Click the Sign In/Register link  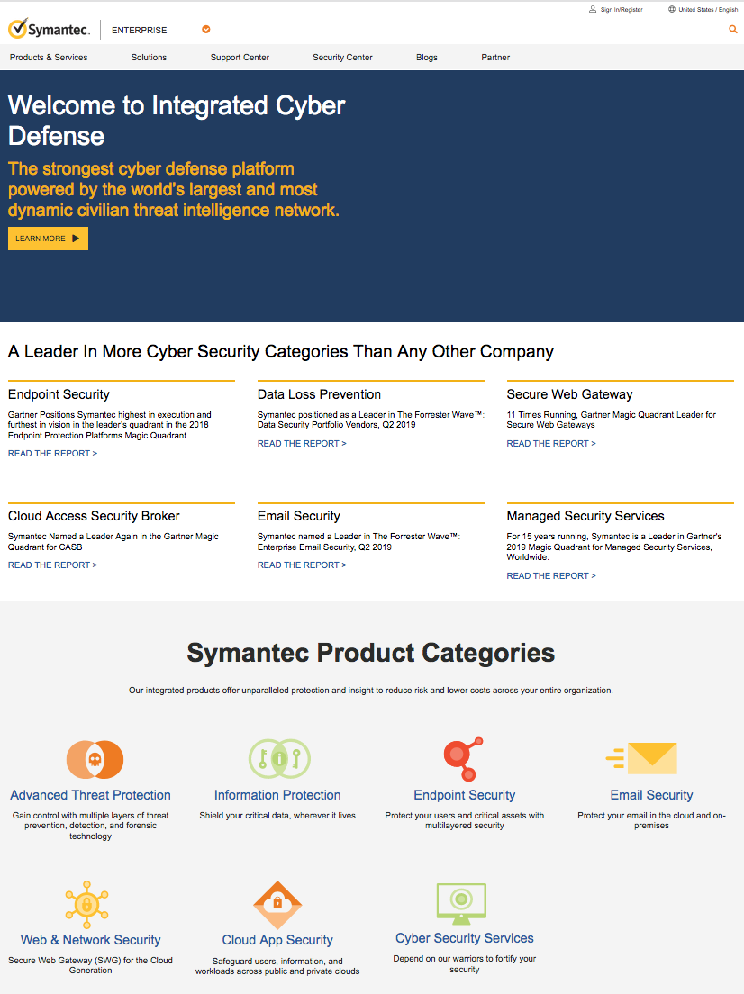[x=622, y=10]
